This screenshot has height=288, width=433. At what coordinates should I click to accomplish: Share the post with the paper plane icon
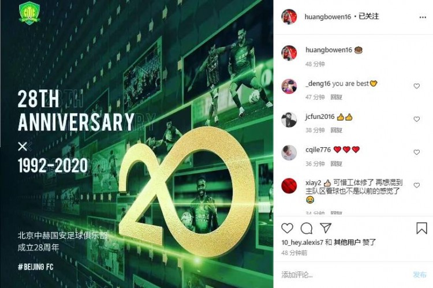326,228
